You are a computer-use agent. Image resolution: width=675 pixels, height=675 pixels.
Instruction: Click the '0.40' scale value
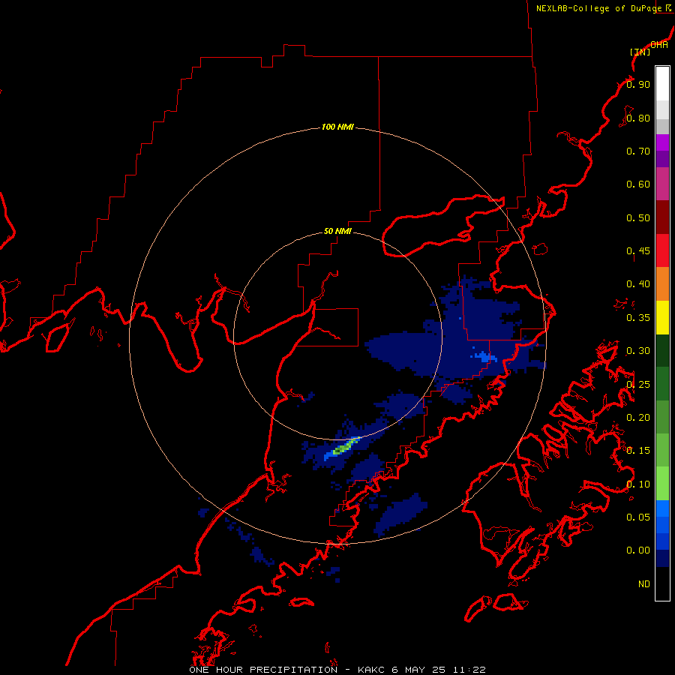click(x=638, y=283)
